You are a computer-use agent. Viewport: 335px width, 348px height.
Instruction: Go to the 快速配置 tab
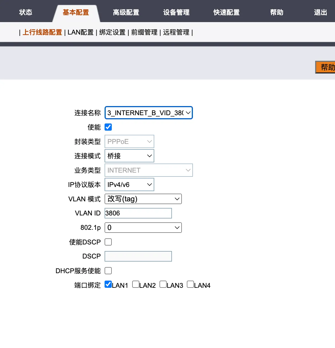227,12
